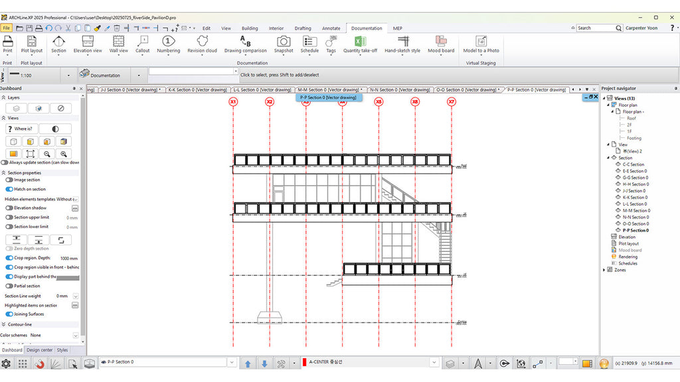
Task: Open Highlighted items on section options button
Action: coord(75,305)
